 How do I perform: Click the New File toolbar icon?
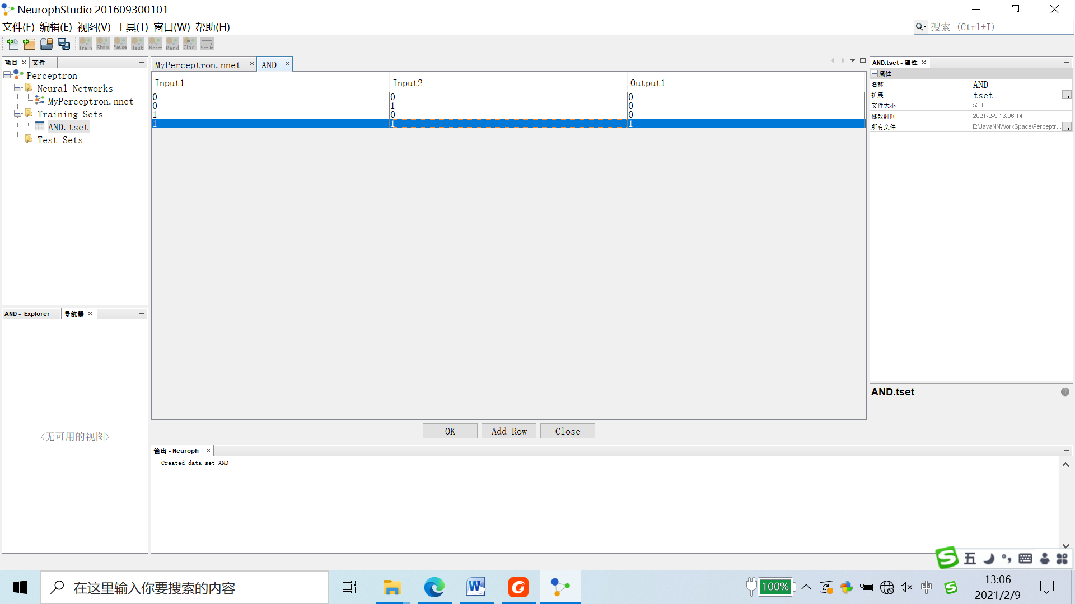tap(12, 44)
